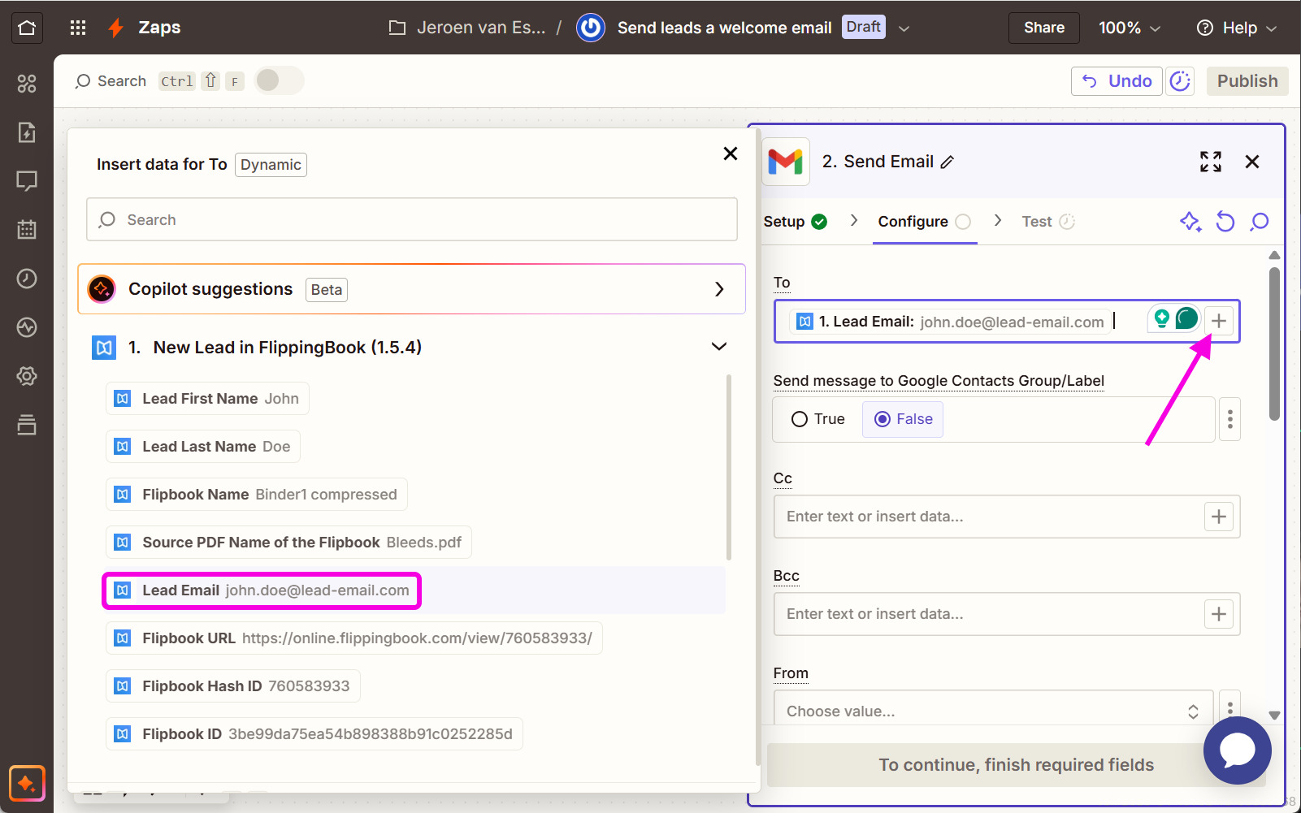Open the change history calendar icon
This screenshot has width=1301, height=813.
point(27,230)
